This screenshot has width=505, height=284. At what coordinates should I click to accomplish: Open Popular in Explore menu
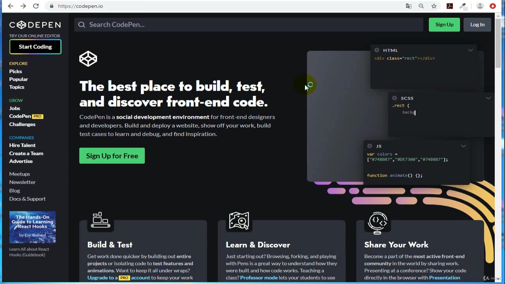pyautogui.click(x=19, y=79)
